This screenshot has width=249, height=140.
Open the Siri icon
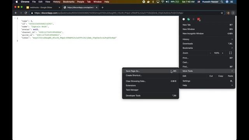pyautogui.click(x=227, y=2)
